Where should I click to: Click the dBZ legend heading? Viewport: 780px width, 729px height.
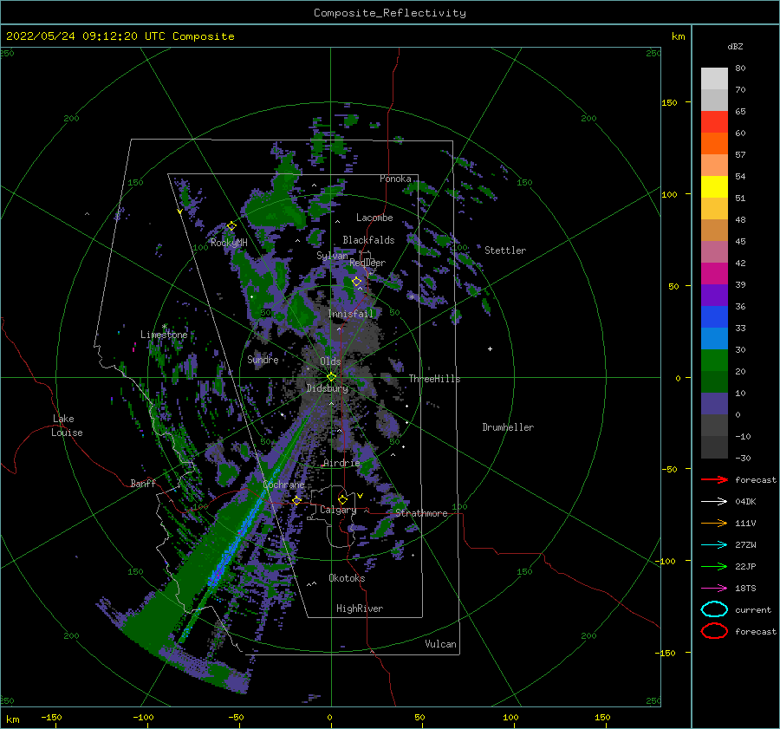[735, 46]
